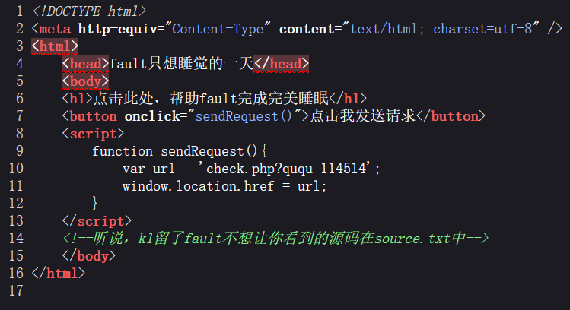Click the h1 heading text on line 6
The width and height of the screenshot is (570, 310).
[211, 98]
